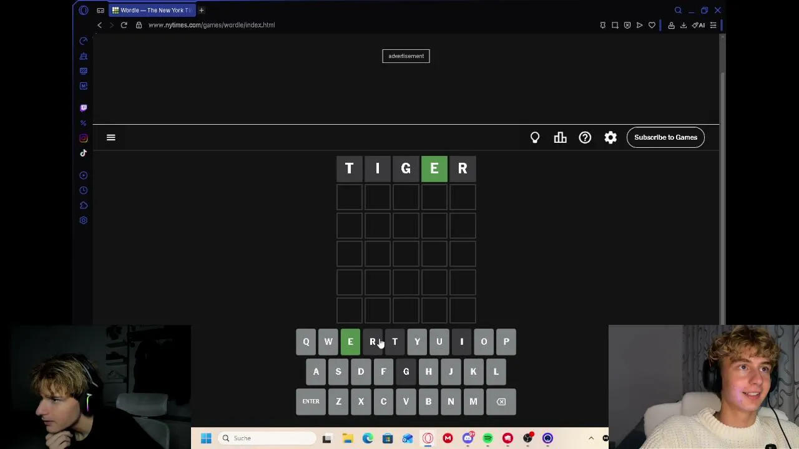Screen dimensions: 799x449
Task: Select the Wordle New York Times tab
Action: tap(152, 10)
